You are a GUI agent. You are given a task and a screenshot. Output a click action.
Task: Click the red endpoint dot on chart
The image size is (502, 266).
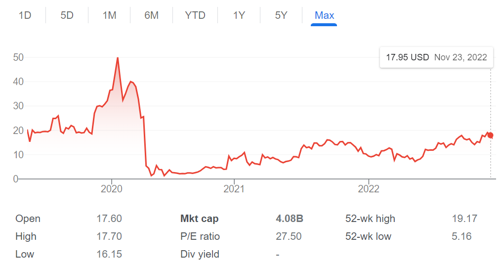coord(490,135)
